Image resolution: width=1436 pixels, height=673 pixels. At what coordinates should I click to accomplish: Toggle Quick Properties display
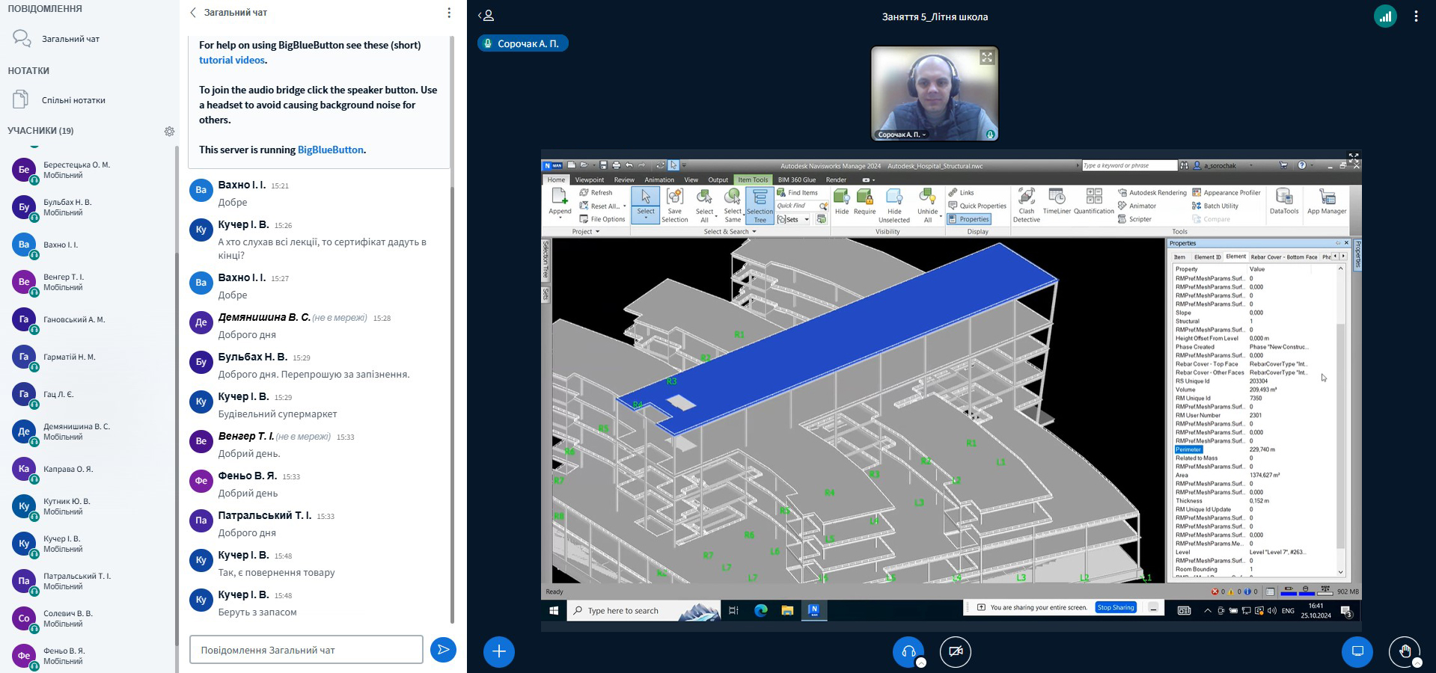point(977,206)
